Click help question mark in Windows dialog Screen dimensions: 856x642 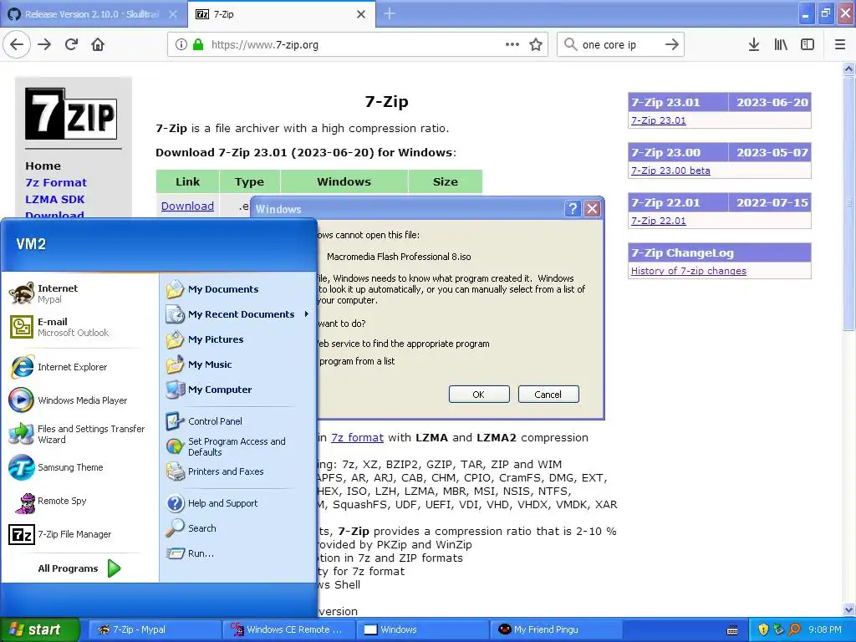(572, 208)
